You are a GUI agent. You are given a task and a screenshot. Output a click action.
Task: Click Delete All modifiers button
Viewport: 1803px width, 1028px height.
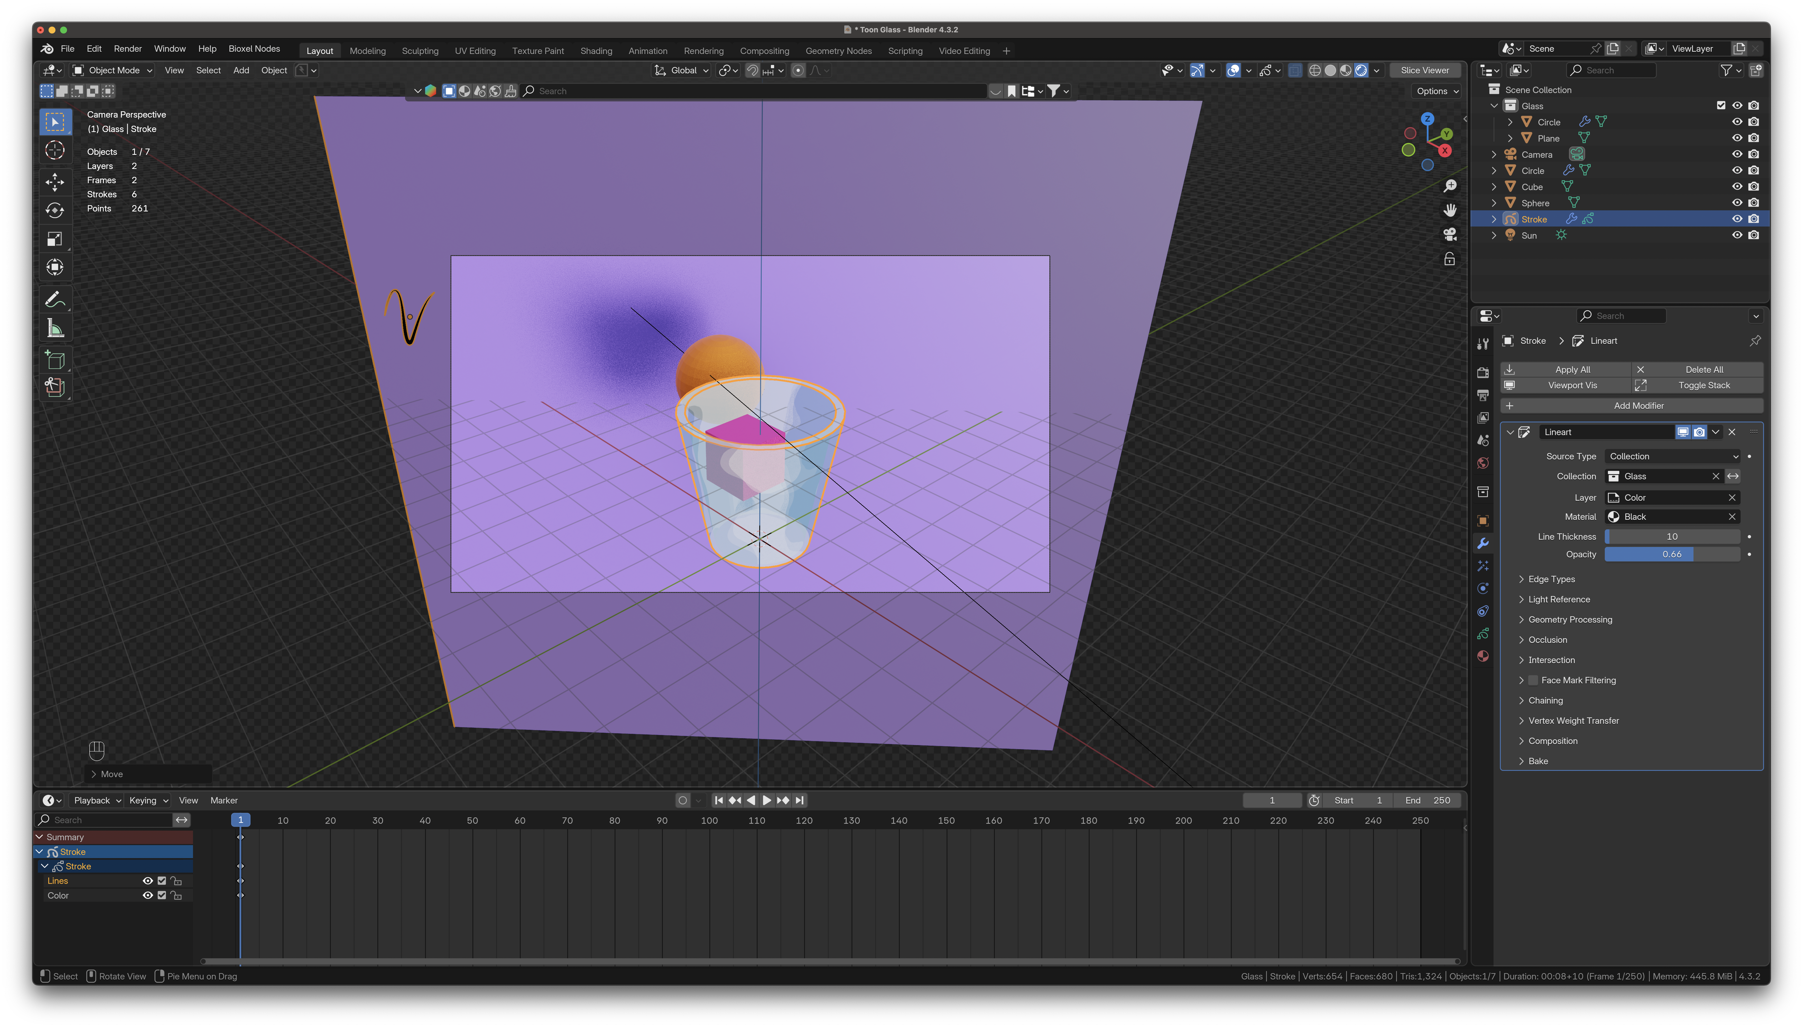[x=1698, y=370]
